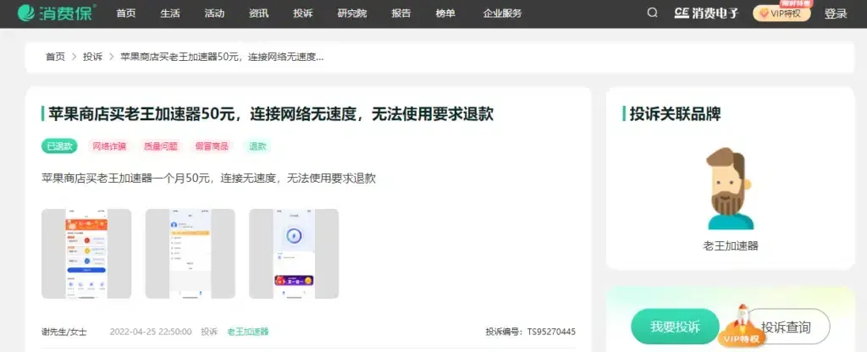Click the 我要投诉 button

coord(675,327)
